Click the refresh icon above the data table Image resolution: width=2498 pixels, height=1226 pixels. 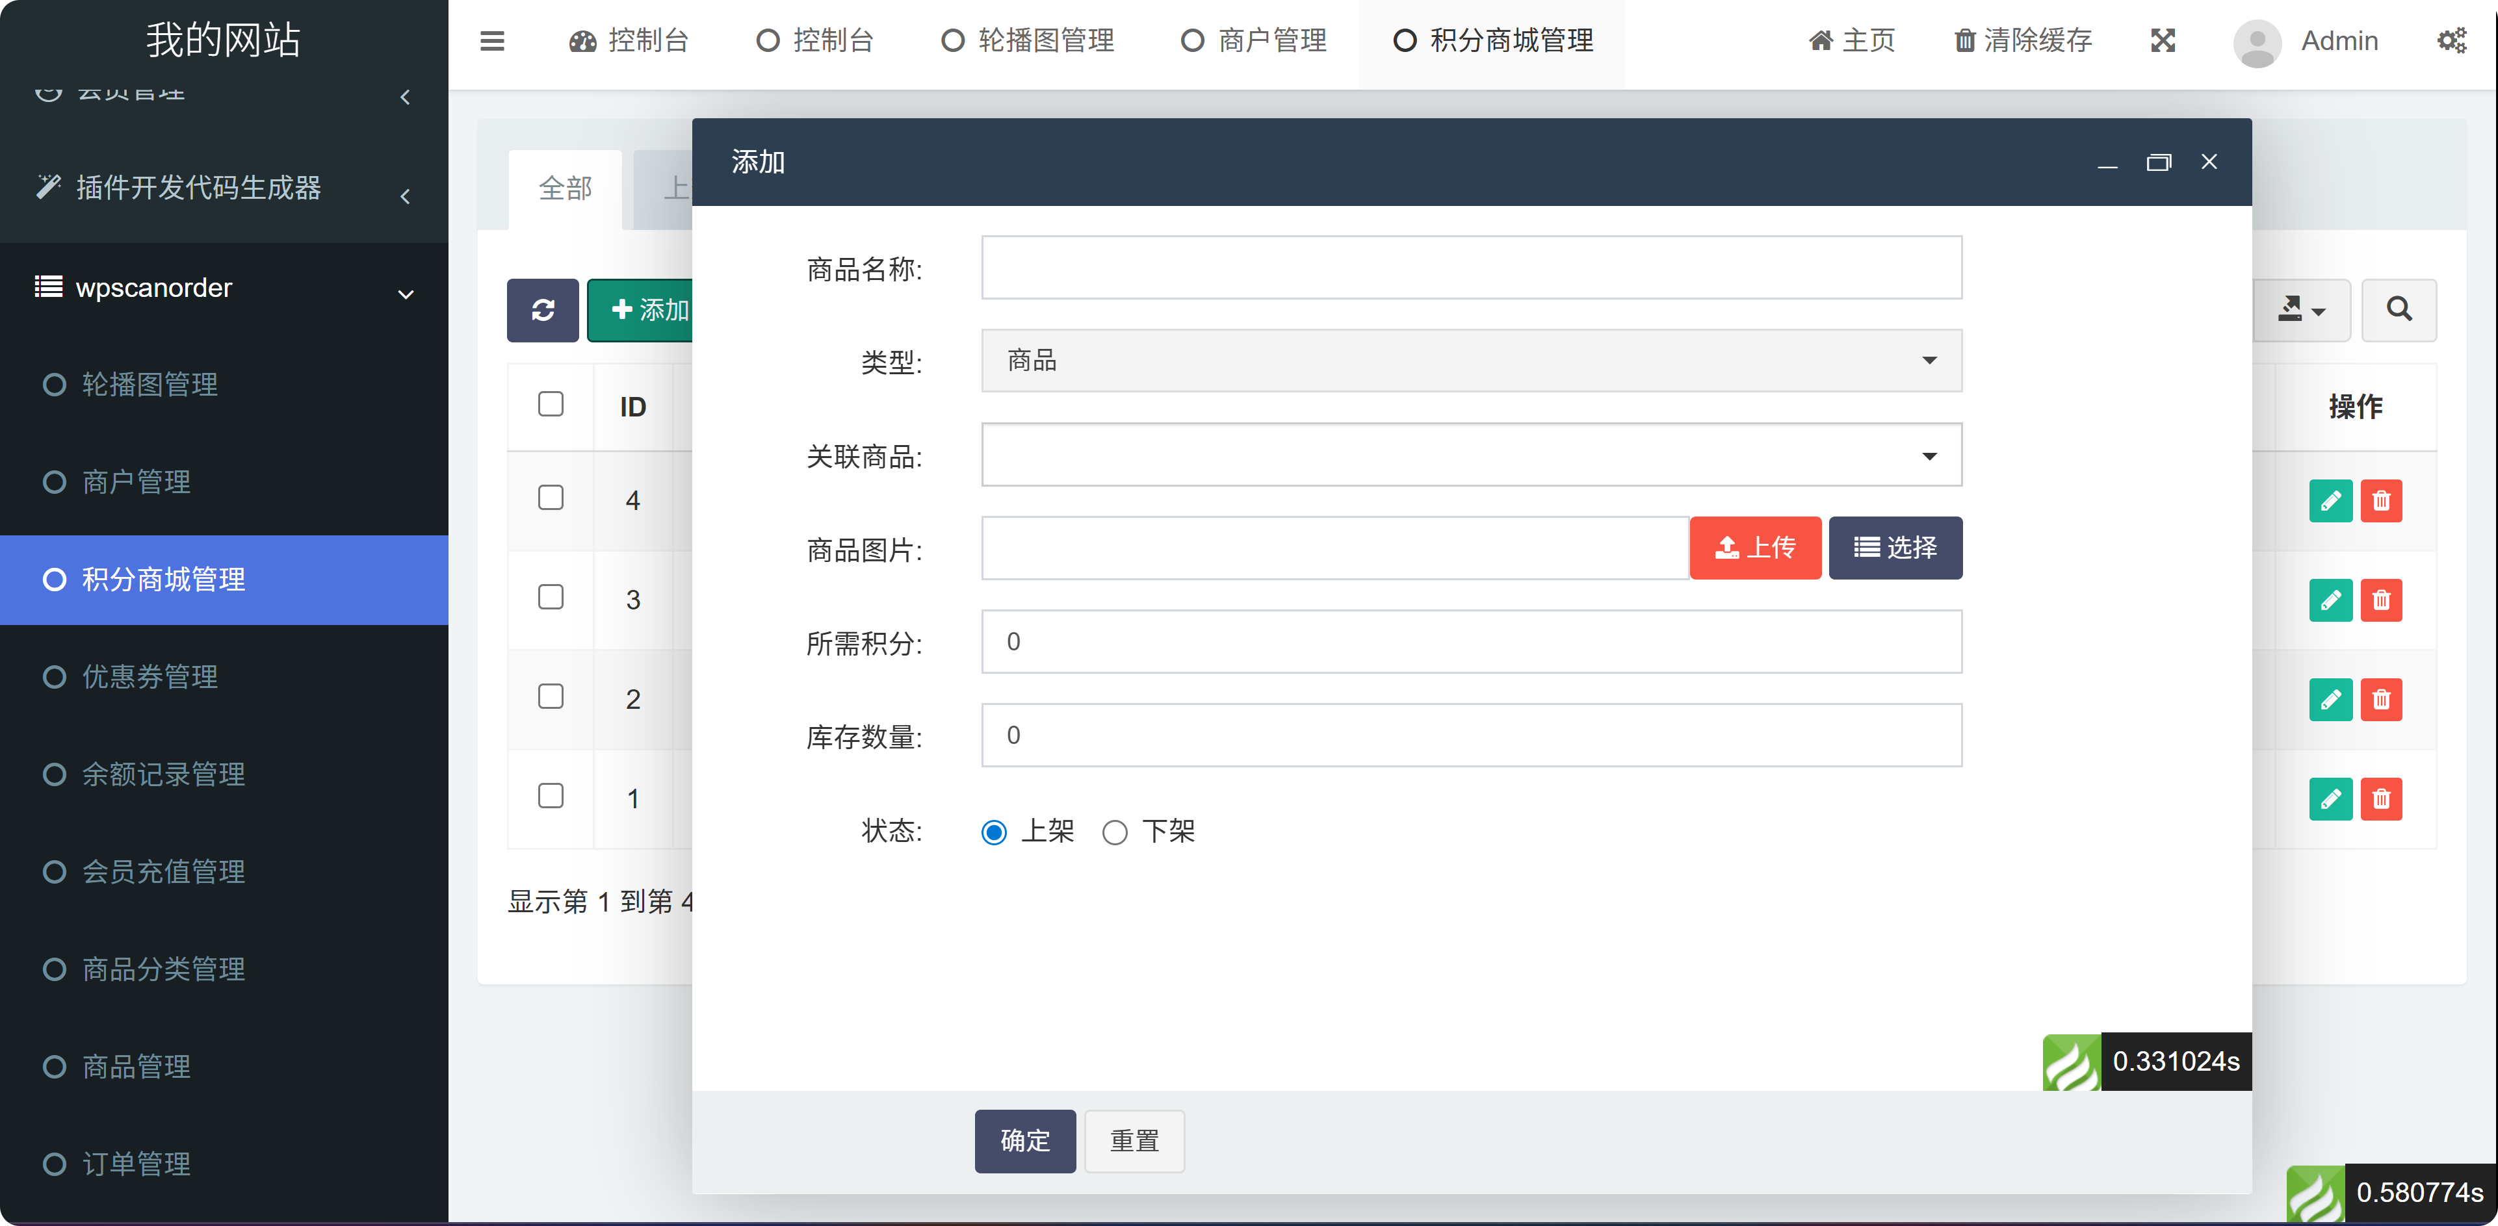pyautogui.click(x=542, y=310)
